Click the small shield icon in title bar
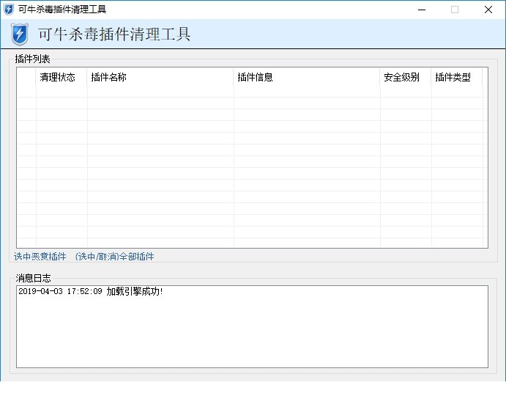 tap(9, 10)
